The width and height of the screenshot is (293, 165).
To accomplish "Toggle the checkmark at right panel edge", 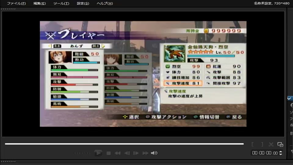I will click(289, 98).
